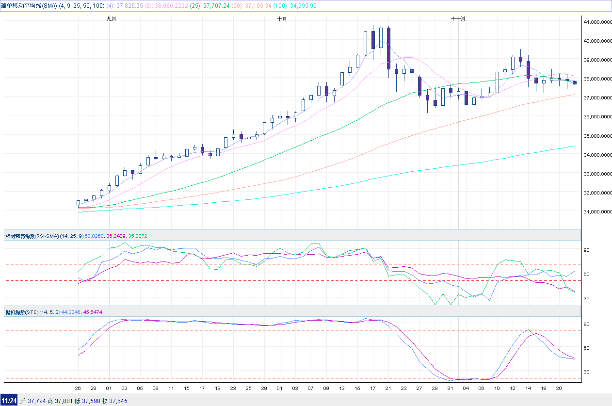Image resolution: width=612 pixels, height=406 pixels.
Task: Click the 十月 month marker
Action: tap(282, 19)
